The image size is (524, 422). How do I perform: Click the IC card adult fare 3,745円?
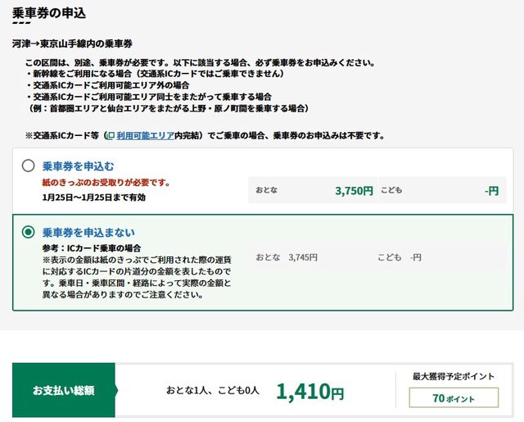(302, 257)
